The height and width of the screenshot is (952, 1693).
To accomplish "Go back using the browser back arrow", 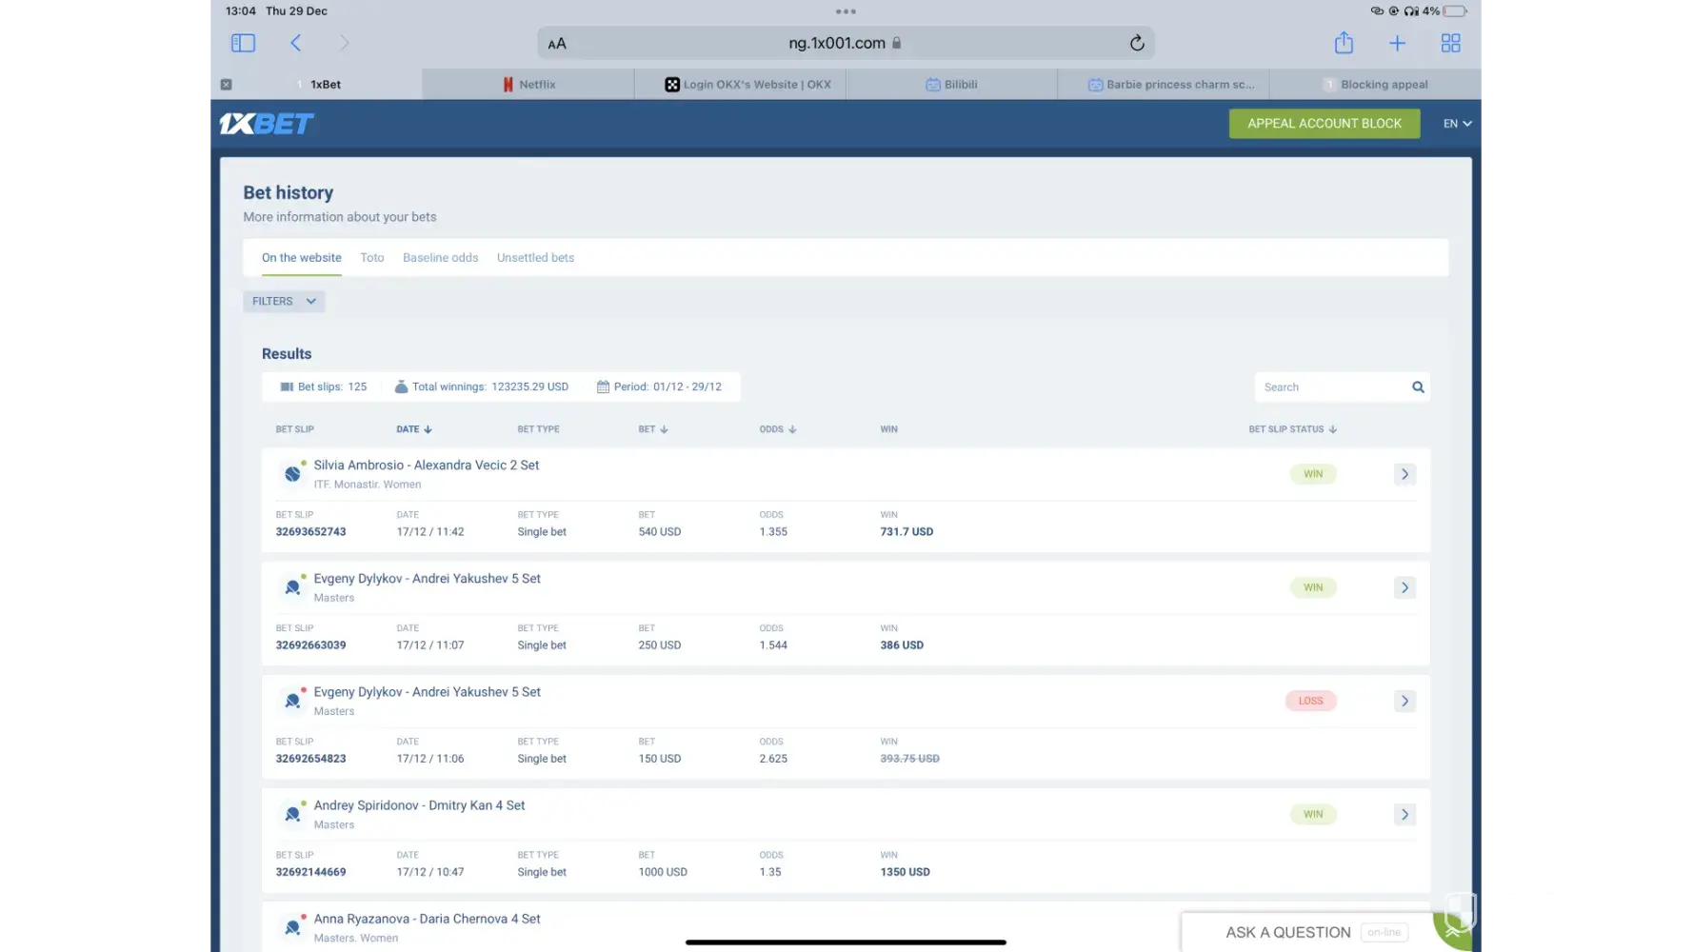I will pyautogui.click(x=296, y=43).
